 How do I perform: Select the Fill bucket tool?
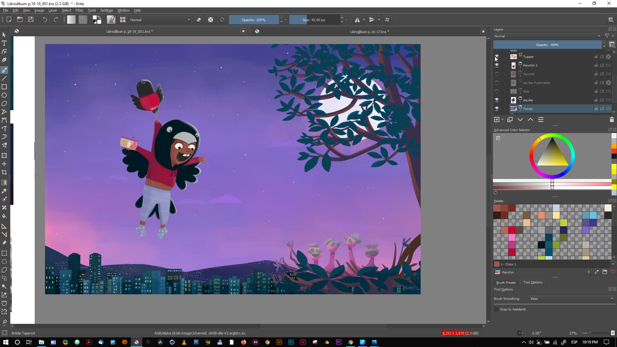4,216
